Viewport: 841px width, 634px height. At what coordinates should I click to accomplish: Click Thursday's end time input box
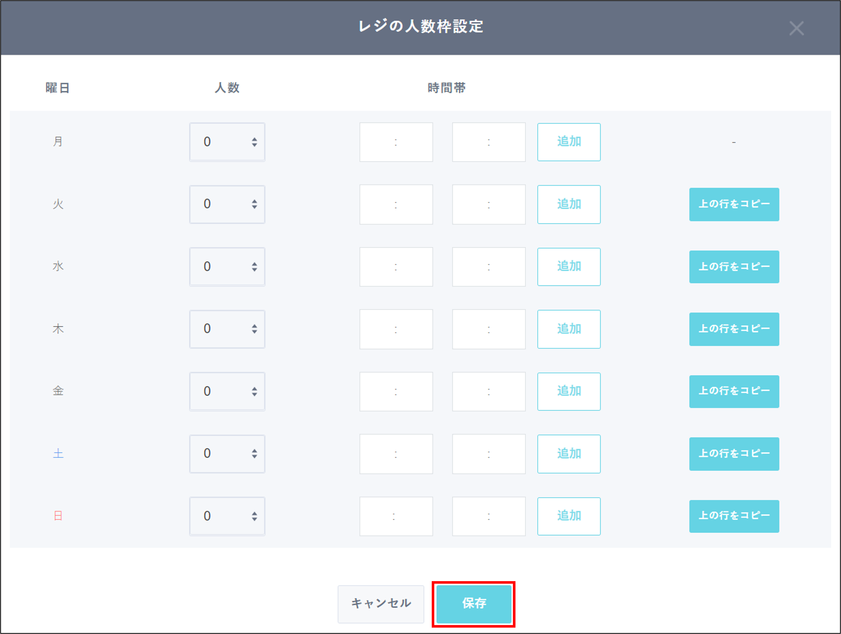click(x=489, y=329)
